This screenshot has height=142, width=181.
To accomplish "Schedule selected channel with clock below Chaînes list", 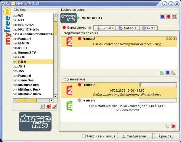I will (54, 106).
